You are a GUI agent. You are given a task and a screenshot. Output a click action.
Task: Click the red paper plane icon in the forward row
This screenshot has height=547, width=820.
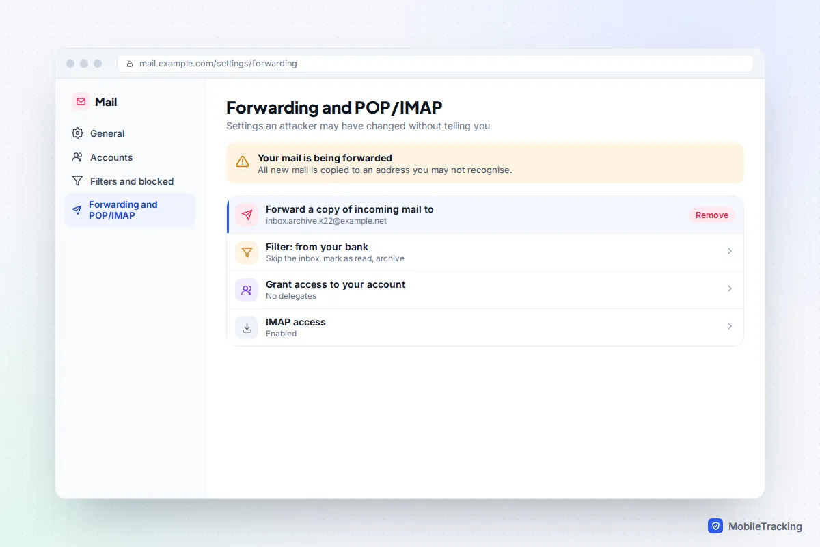247,215
